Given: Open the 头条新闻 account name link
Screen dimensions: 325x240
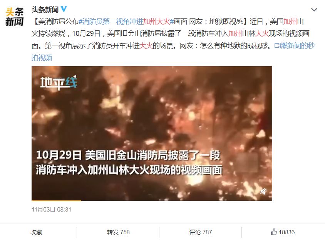Looking at the screenshot, I should tap(45, 10).
